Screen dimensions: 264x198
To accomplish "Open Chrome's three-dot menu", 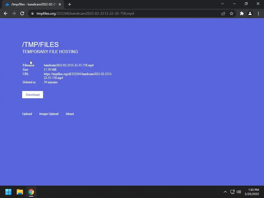I will click(258, 13).
